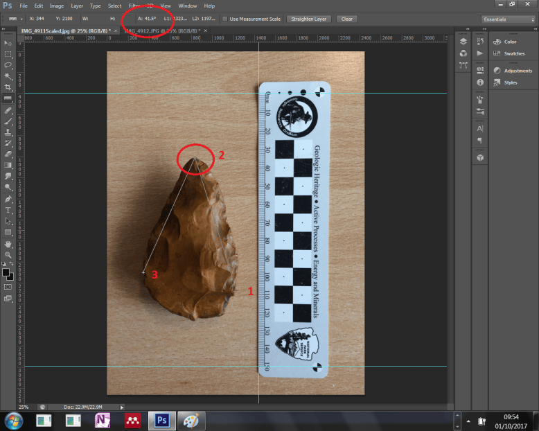Open the Color panel

click(504, 42)
